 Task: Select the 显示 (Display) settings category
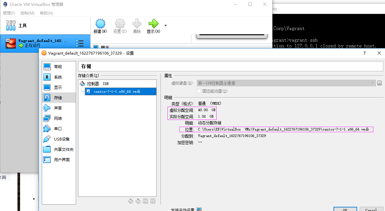click(59, 87)
